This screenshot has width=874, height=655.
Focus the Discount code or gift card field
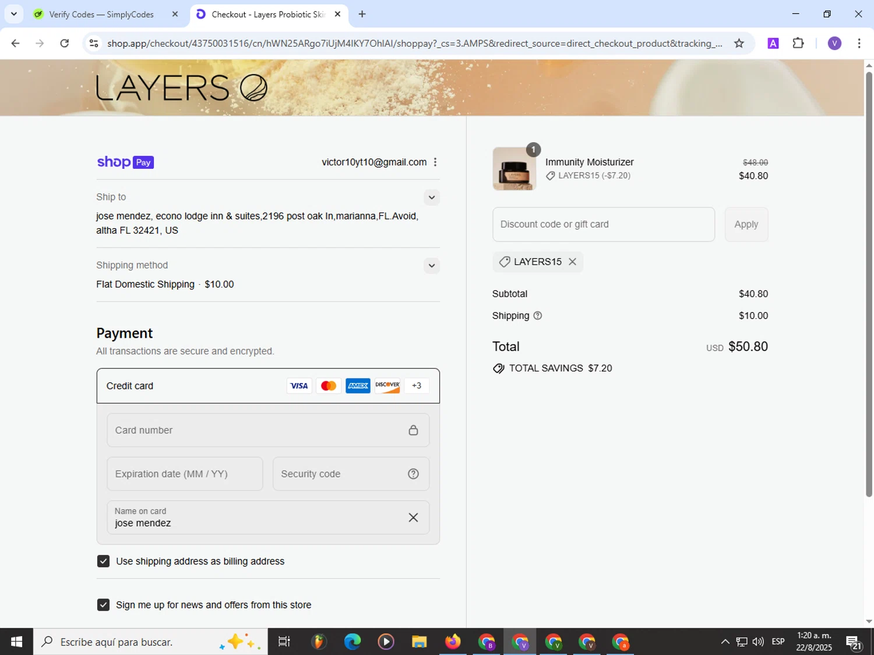[x=604, y=224]
